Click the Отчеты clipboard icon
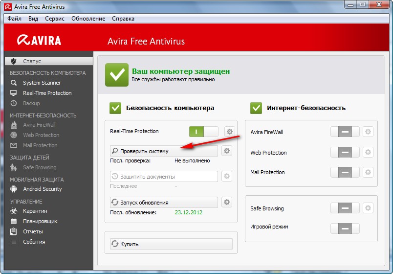393x274 pixels. pyautogui.click(x=14, y=231)
